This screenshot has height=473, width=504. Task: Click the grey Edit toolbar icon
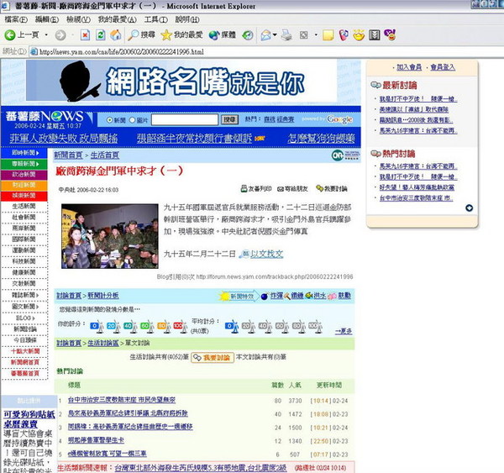point(304,35)
